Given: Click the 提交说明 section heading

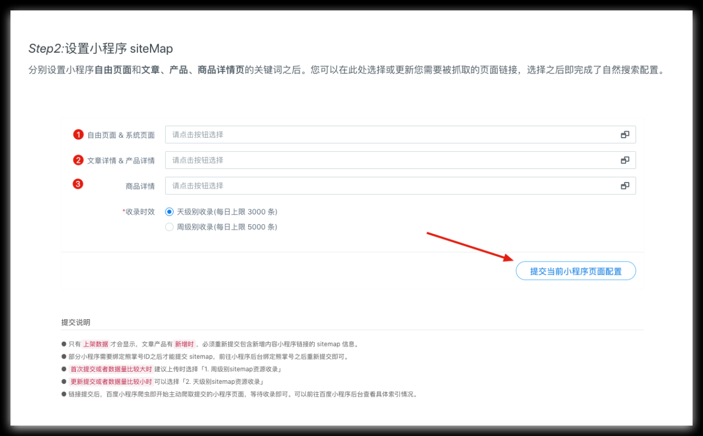Looking at the screenshot, I should coord(76,322).
